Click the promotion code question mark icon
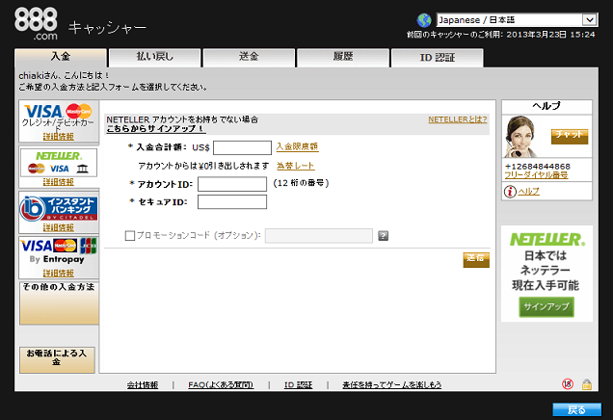The width and height of the screenshot is (613, 420). 383,235
